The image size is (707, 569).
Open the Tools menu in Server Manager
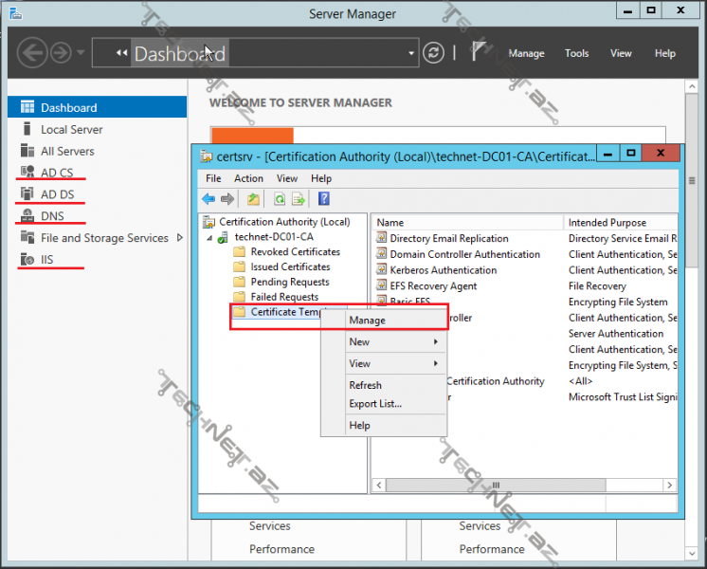click(576, 53)
